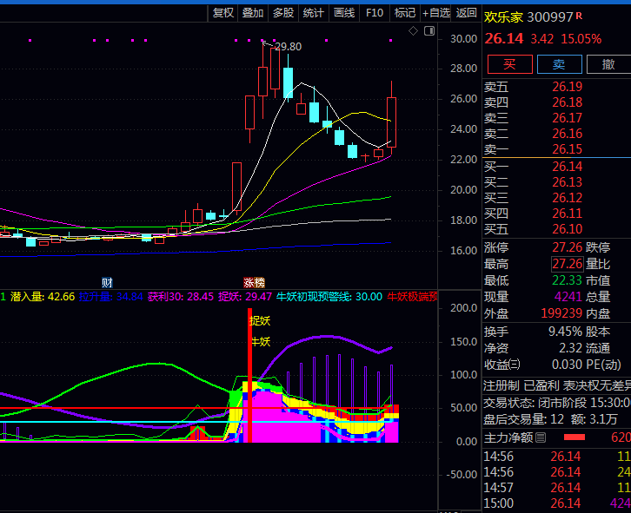Expand the 统计 statistics menu

pyautogui.click(x=313, y=12)
